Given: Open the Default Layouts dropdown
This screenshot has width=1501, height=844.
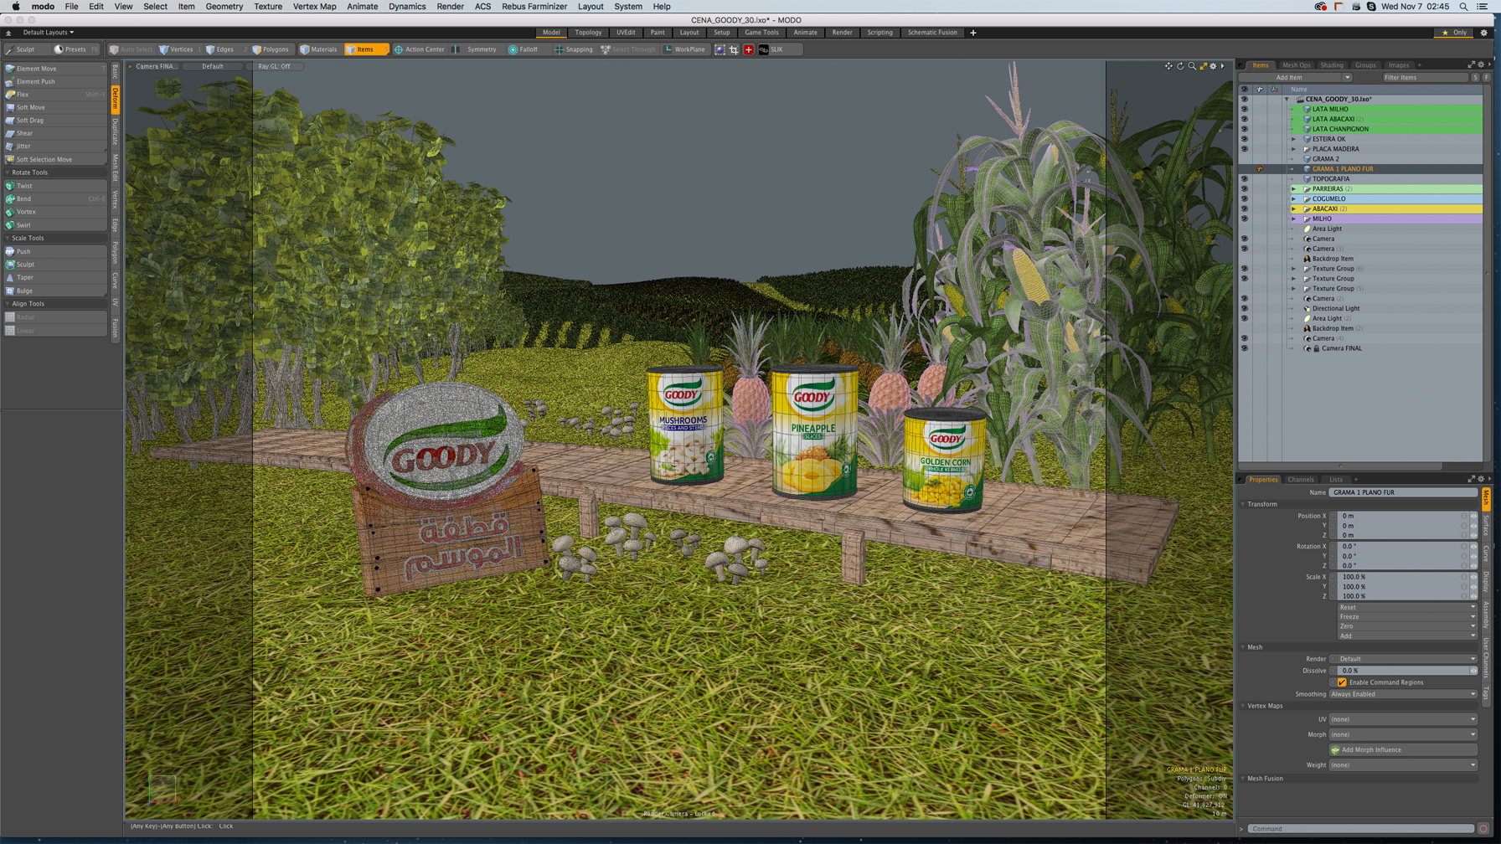Looking at the screenshot, I should click(x=49, y=33).
